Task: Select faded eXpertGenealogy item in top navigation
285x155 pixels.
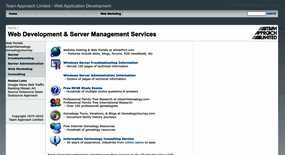Action: (x=54, y=14)
